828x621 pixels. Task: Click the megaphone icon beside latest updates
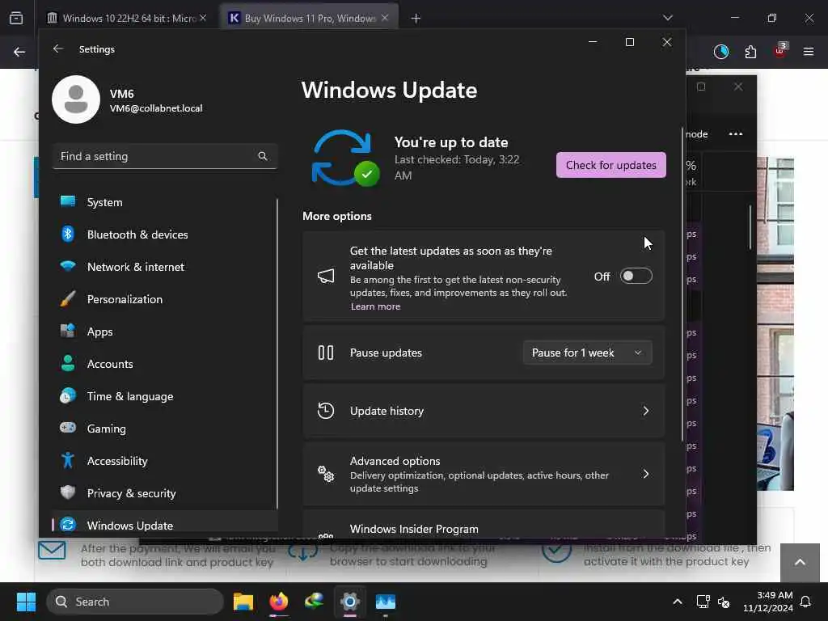pos(326,277)
